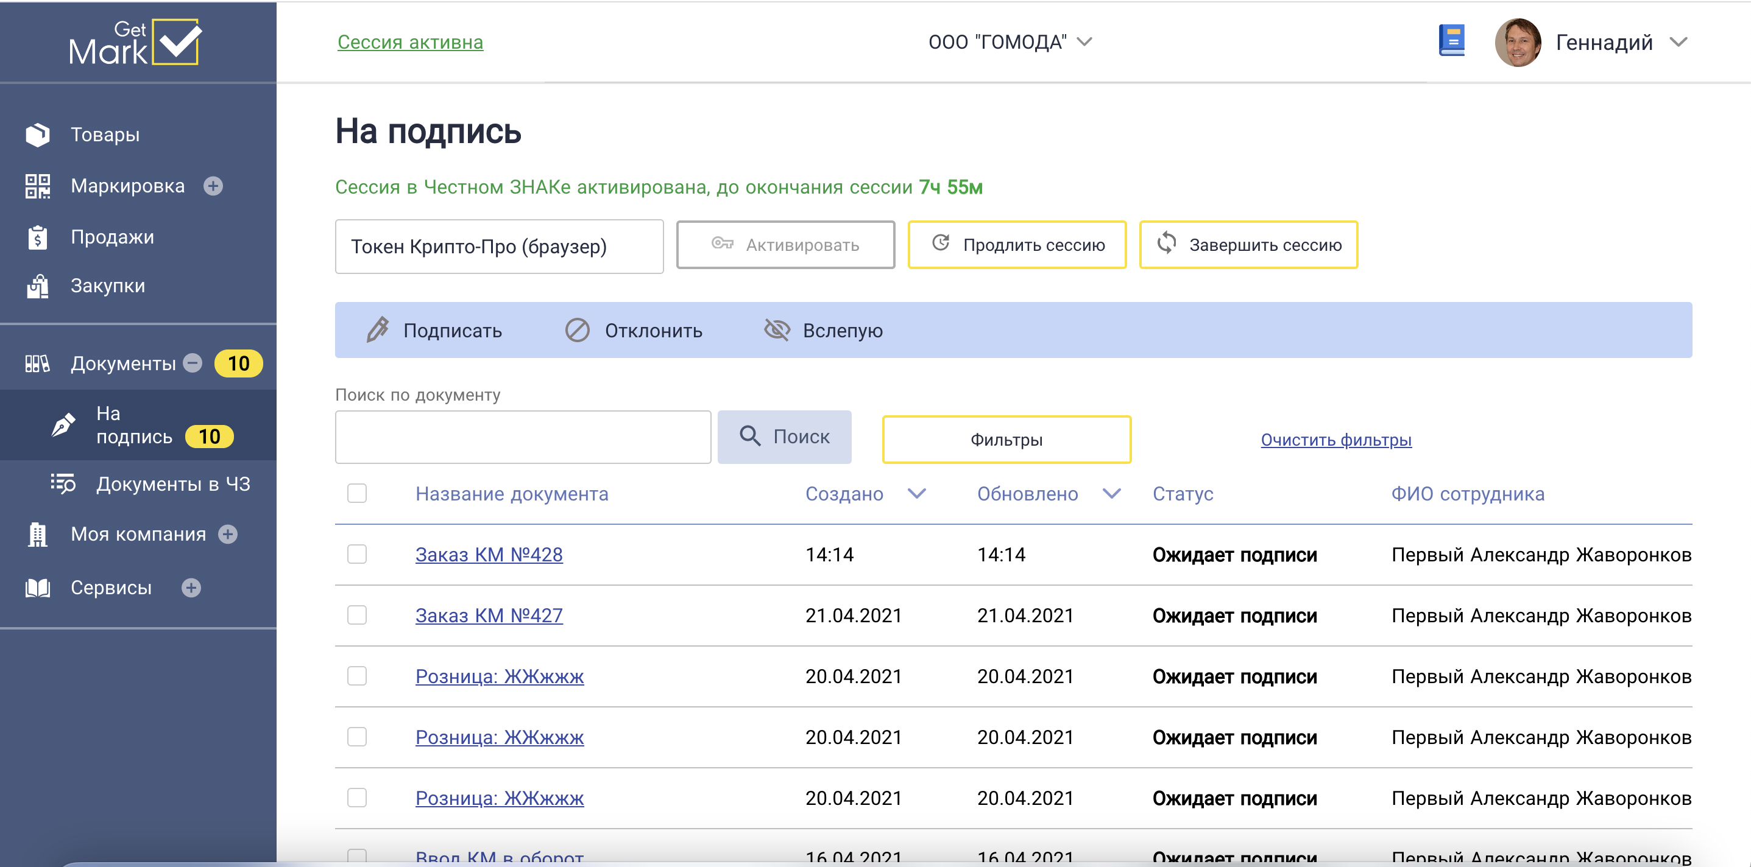Sort by Обновлено using its chevron
The width and height of the screenshot is (1751, 867).
tap(1112, 493)
